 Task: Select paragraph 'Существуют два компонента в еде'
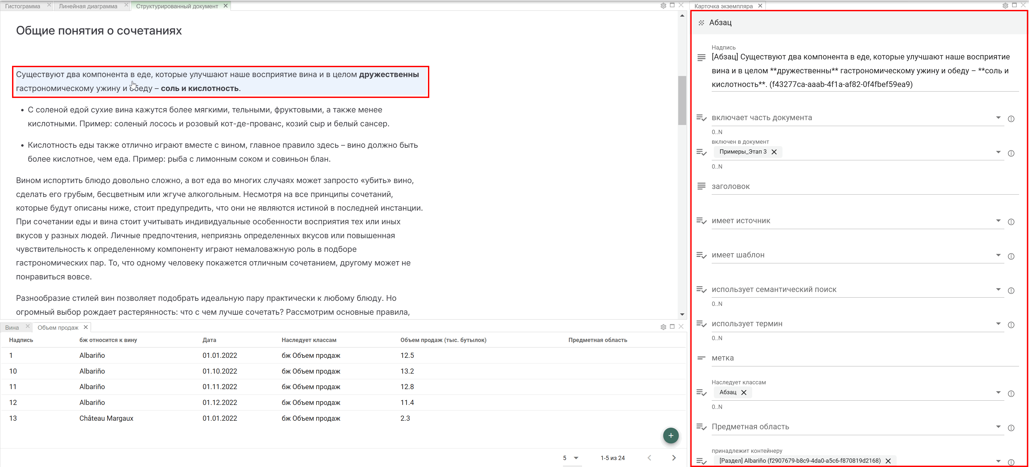point(221,81)
